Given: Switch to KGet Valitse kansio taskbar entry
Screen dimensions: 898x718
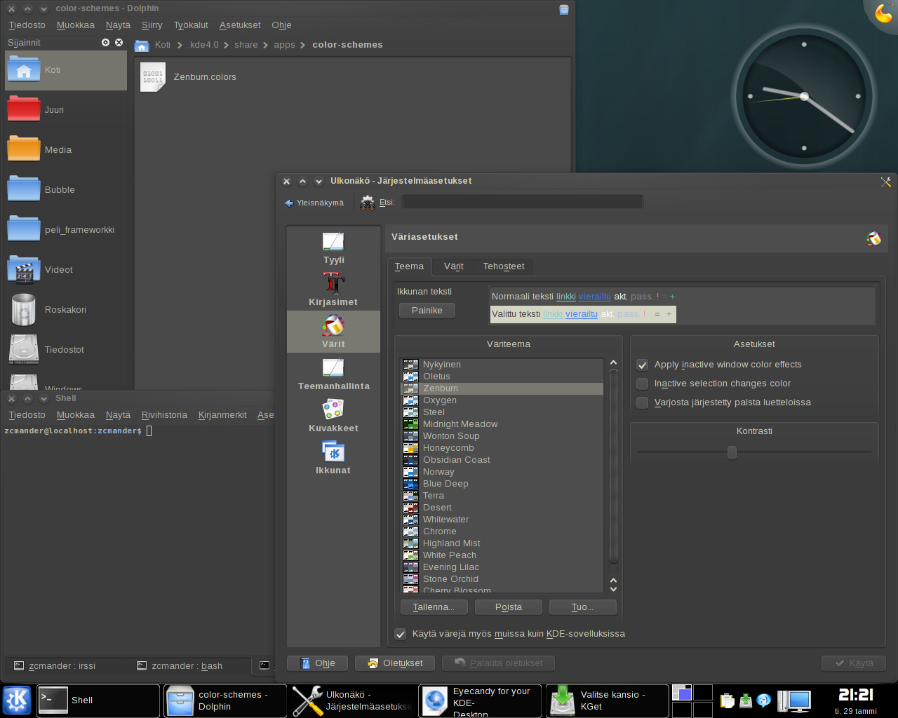Looking at the screenshot, I should tap(608, 700).
